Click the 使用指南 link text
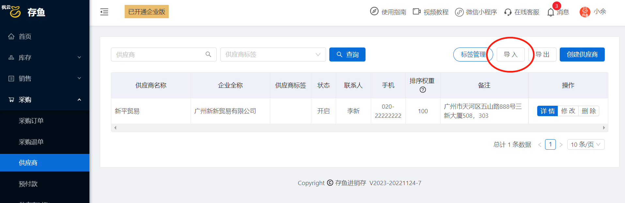This screenshot has height=203, width=625. [394, 12]
